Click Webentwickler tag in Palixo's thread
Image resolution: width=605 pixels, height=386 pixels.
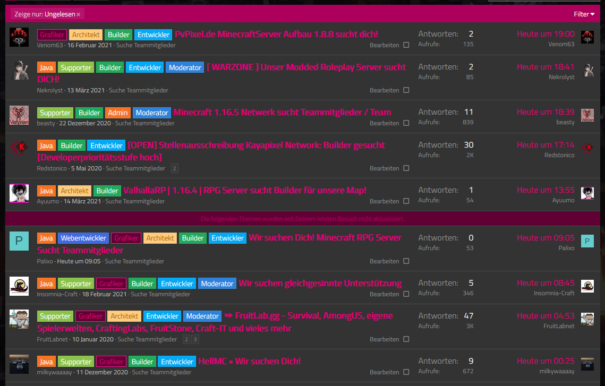(83, 238)
